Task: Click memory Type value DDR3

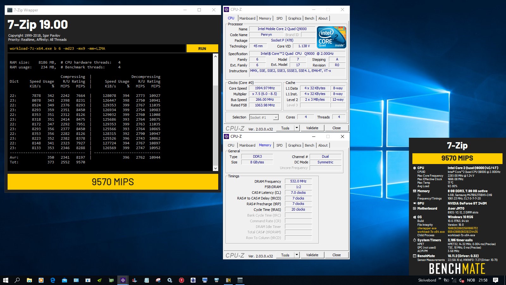Action: (257, 156)
